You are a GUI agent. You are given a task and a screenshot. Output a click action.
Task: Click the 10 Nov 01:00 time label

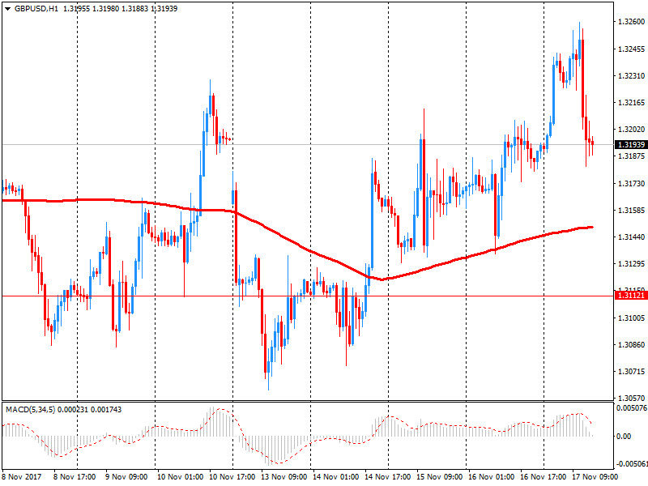click(180, 477)
